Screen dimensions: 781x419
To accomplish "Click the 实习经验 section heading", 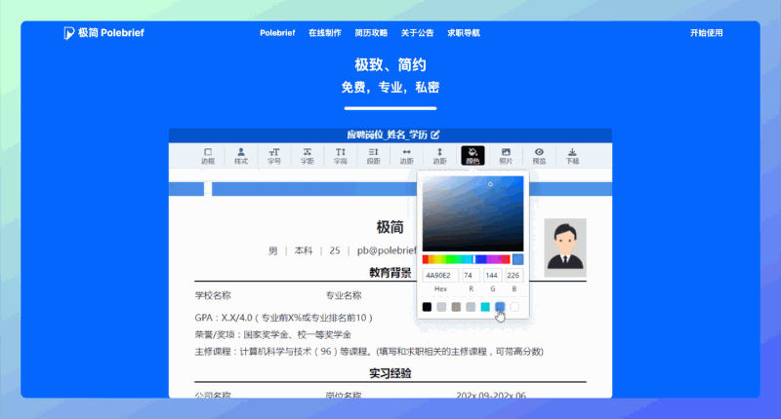I will [x=390, y=374].
